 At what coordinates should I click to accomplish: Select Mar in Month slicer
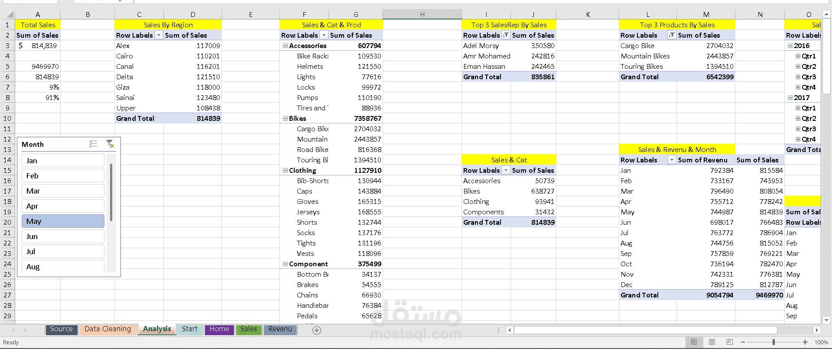(63, 191)
